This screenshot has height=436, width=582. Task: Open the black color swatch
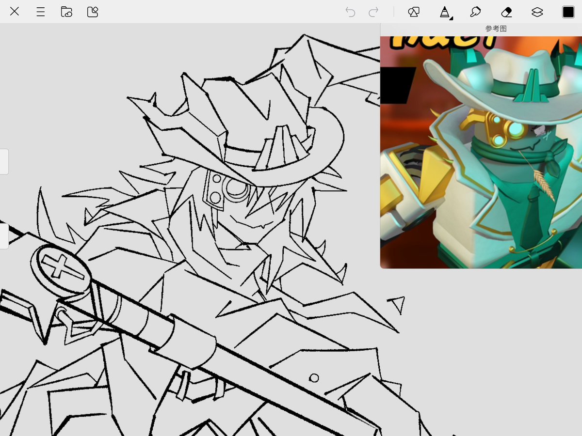click(x=568, y=12)
